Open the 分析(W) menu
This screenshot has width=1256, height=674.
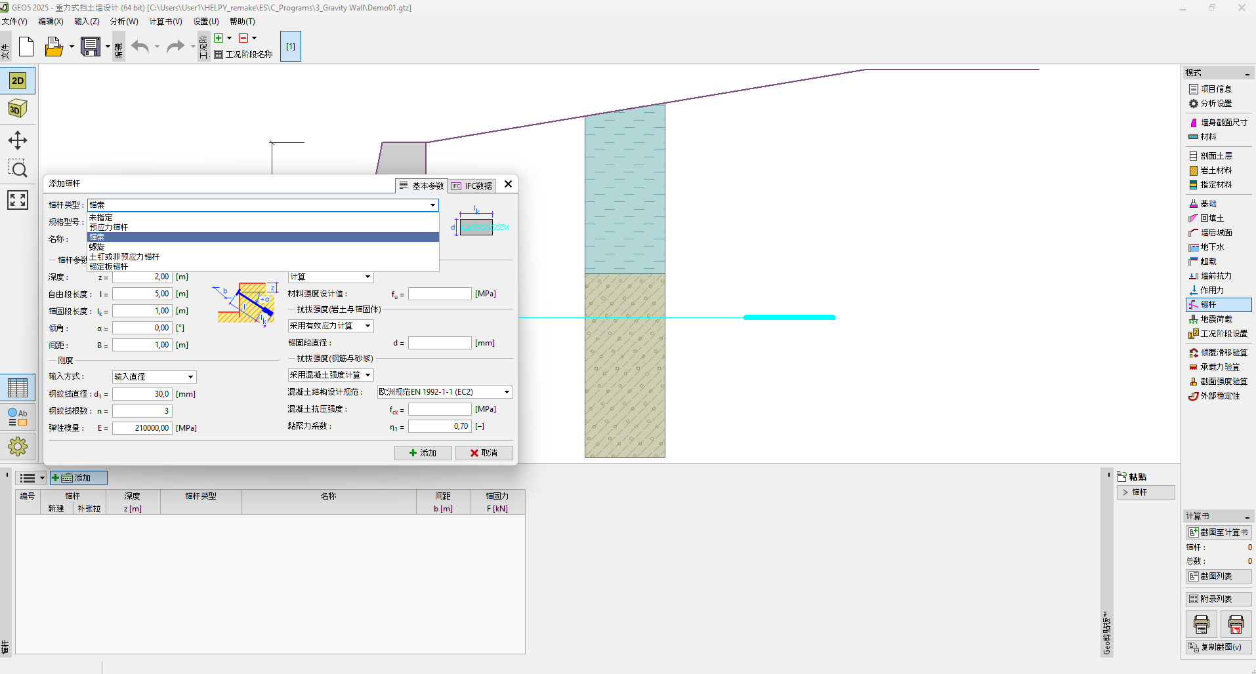pyautogui.click(x=124, y=22)
